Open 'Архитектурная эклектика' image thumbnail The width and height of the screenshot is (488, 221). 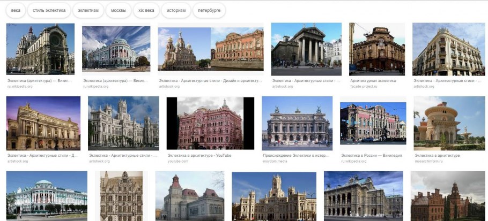[377, 49]
